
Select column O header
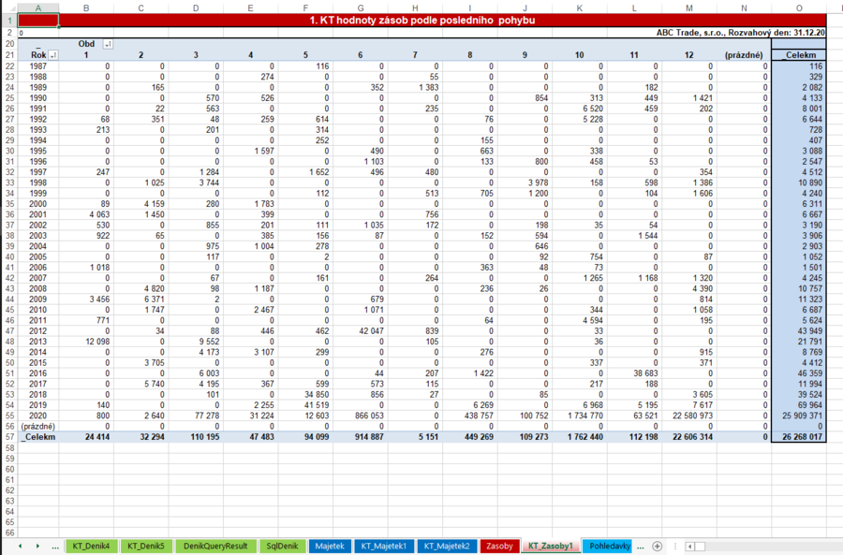(799, 8)
